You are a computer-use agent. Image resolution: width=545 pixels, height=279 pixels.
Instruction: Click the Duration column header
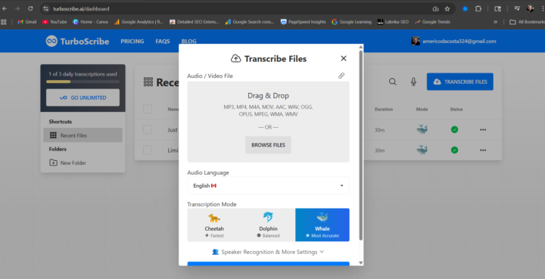[384, 109]
